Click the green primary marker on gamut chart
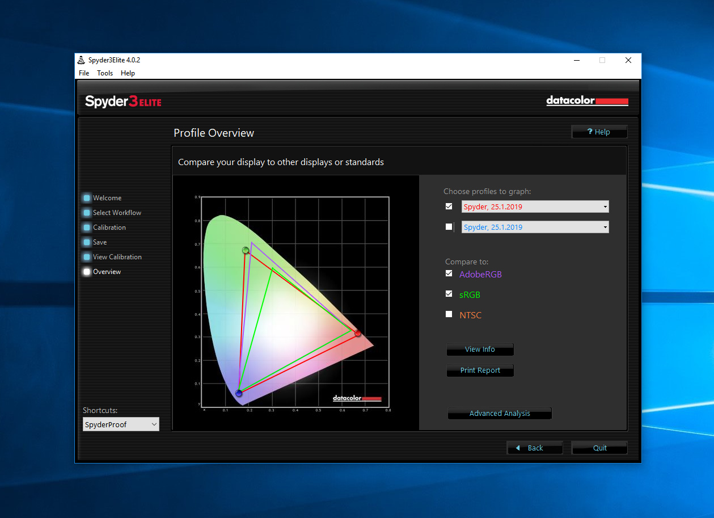 [x=246, y=250]
